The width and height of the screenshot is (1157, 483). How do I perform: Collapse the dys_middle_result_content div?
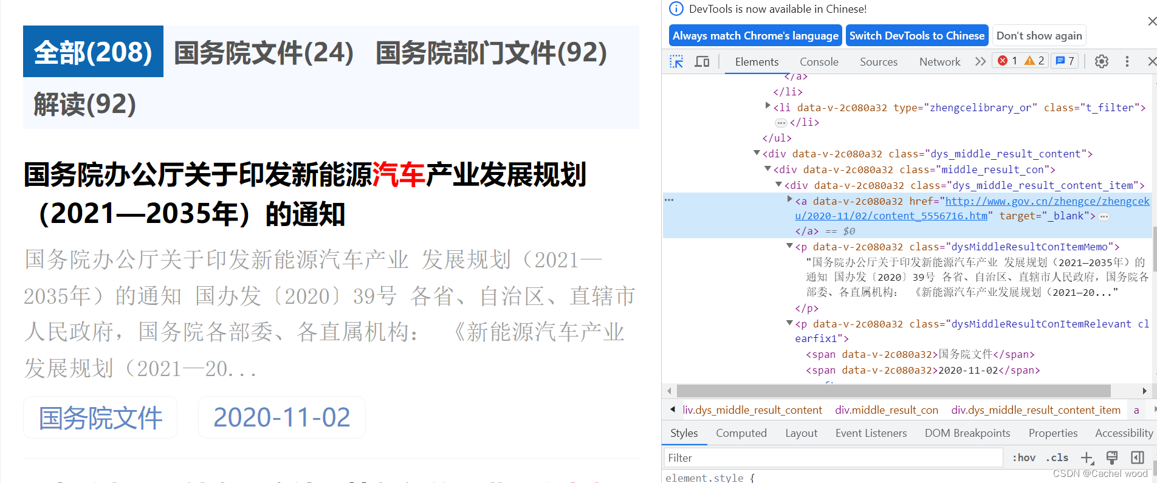(x=757, y=152)
